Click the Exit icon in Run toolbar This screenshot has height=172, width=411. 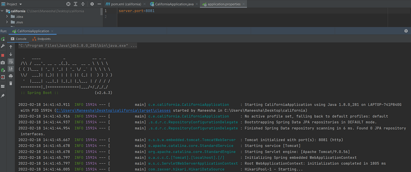(x=3, y=77)
